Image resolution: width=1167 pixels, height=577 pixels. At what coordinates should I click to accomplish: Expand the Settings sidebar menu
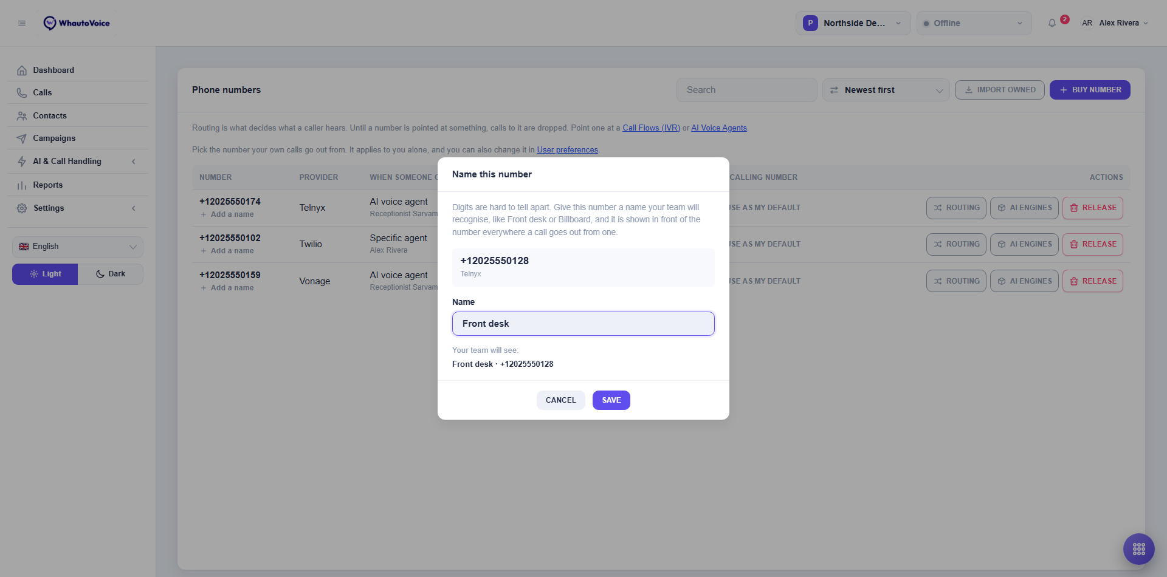click(78, 208)
